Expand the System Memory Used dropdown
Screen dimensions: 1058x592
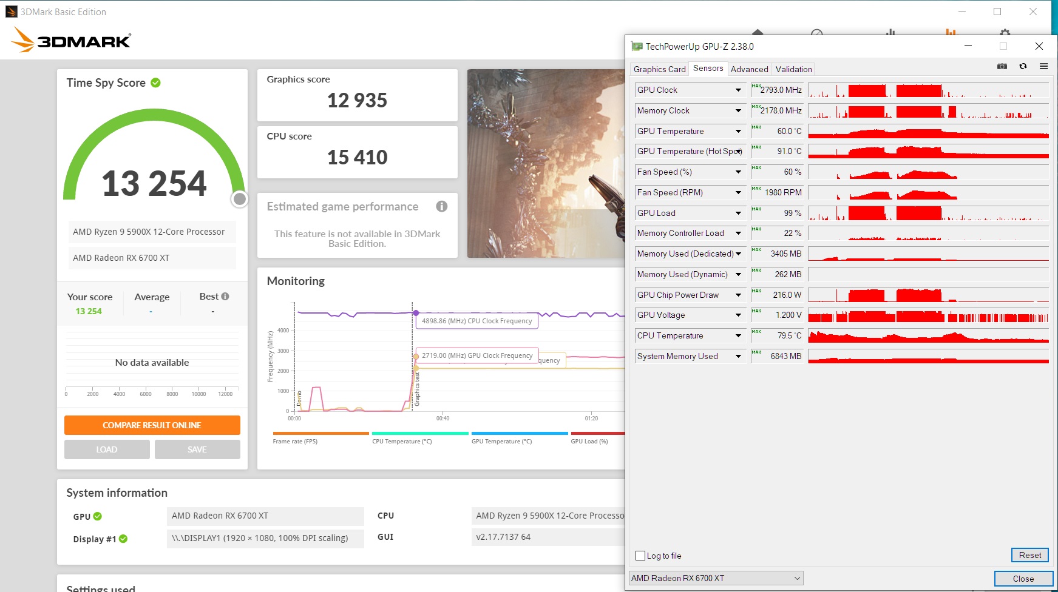point(738,356)
